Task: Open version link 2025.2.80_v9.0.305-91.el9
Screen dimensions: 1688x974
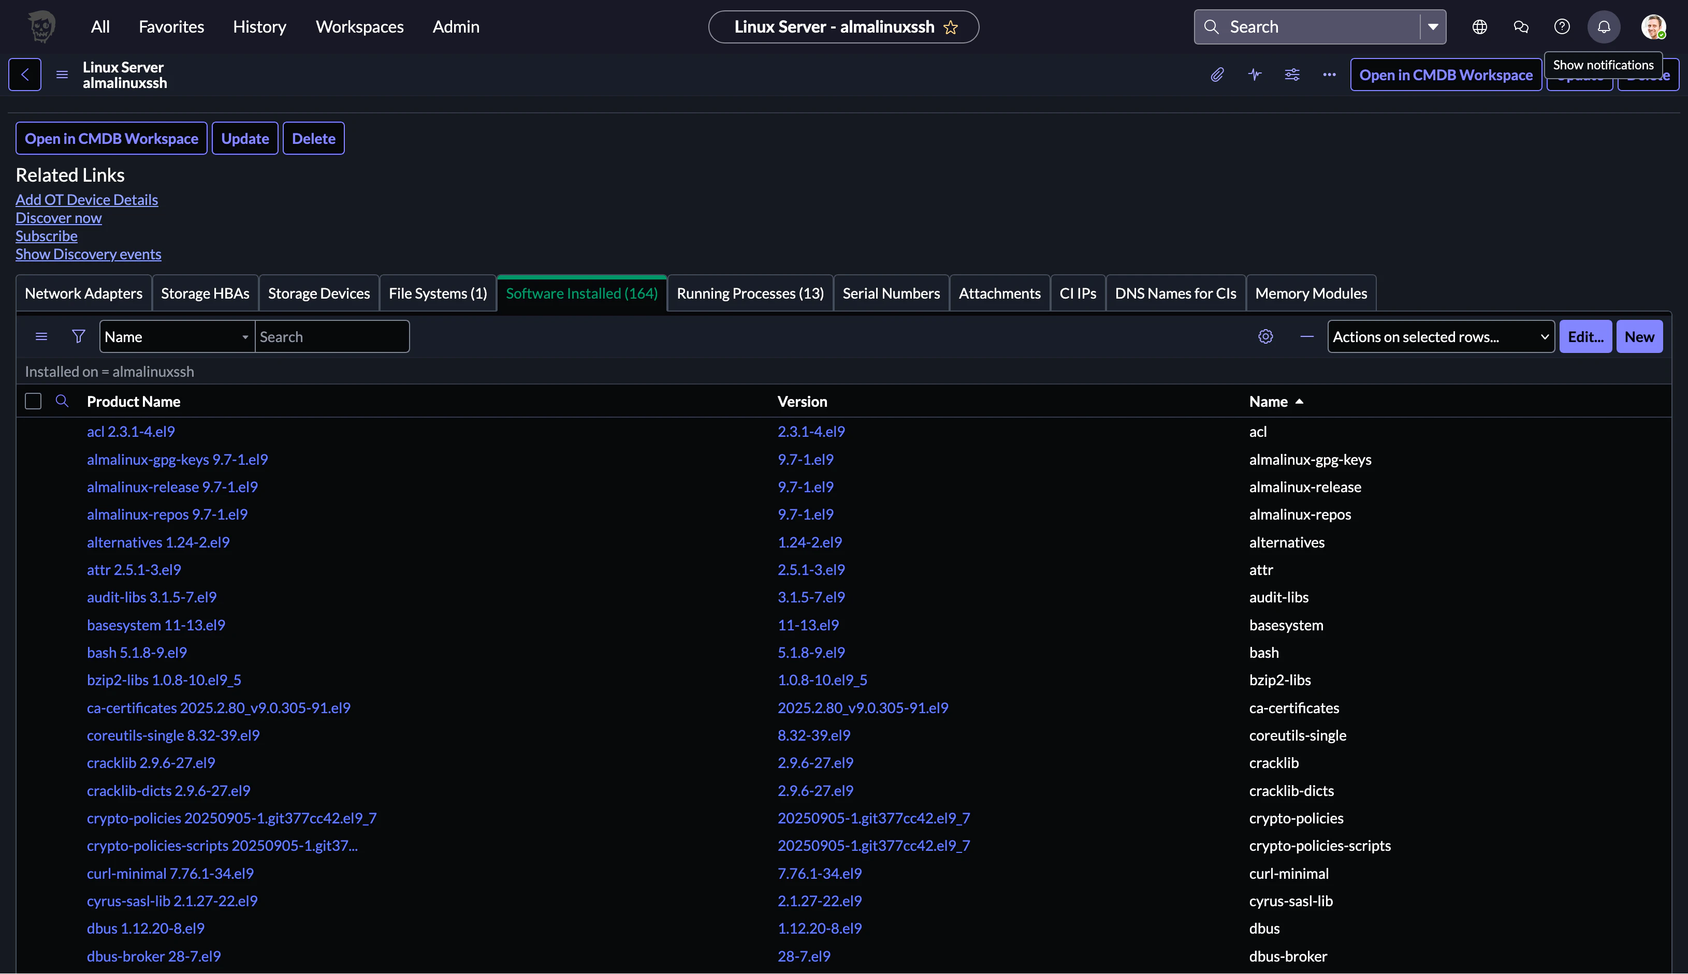Action: coord(863,708)
